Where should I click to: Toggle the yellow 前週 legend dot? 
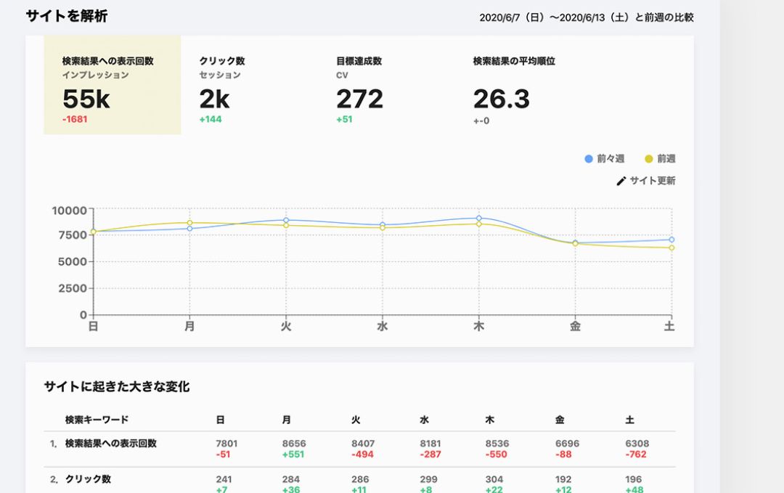(x=649, y=159)
